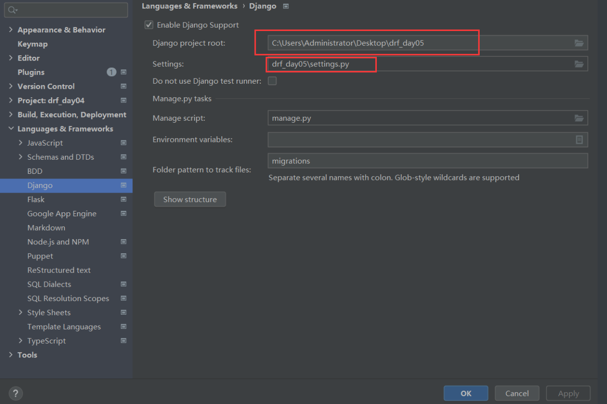
Task: Expand the Style Sheets node arrow
Action: click(20, 312)
